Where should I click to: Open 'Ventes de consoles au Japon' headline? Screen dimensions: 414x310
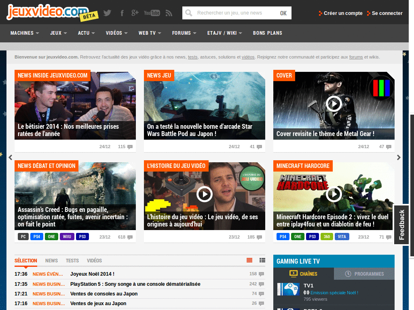click(104, 294)
